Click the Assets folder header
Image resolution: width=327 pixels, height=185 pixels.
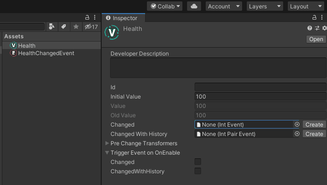14,36
